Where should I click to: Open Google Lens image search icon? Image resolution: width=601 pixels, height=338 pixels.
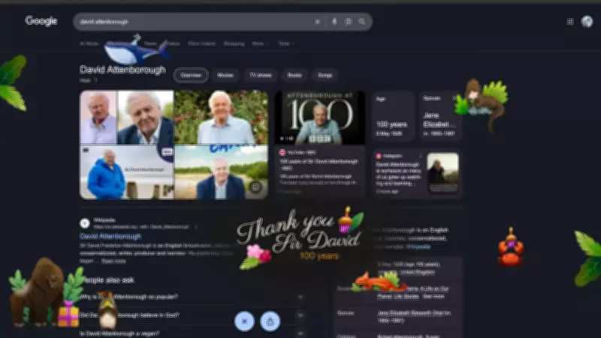pyautogui.click(x=348, y=22)
